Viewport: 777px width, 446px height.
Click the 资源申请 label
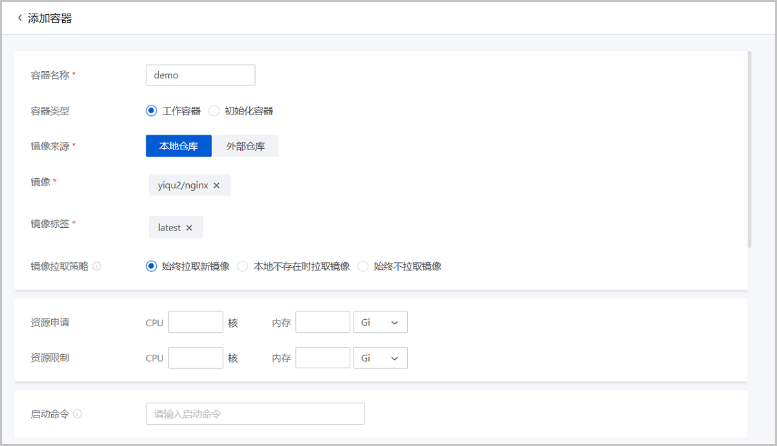tap(50, 322)
